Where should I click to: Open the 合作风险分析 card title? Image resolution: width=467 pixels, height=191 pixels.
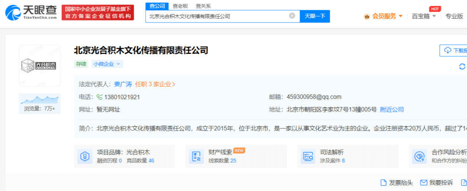point(449,152)
